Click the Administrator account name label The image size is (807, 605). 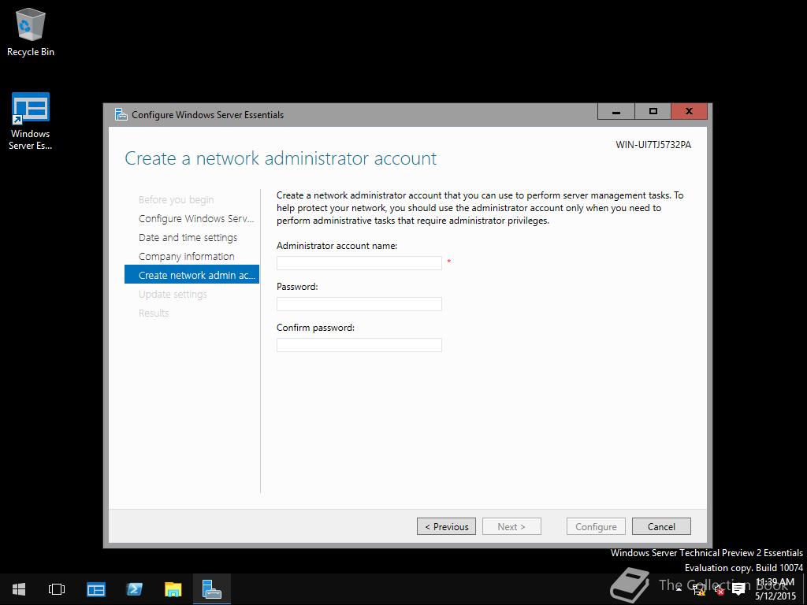(x=337, y=246)
